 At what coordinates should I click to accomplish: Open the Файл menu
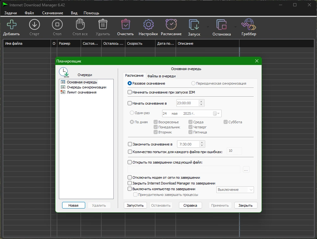click(x=29, y=13)
